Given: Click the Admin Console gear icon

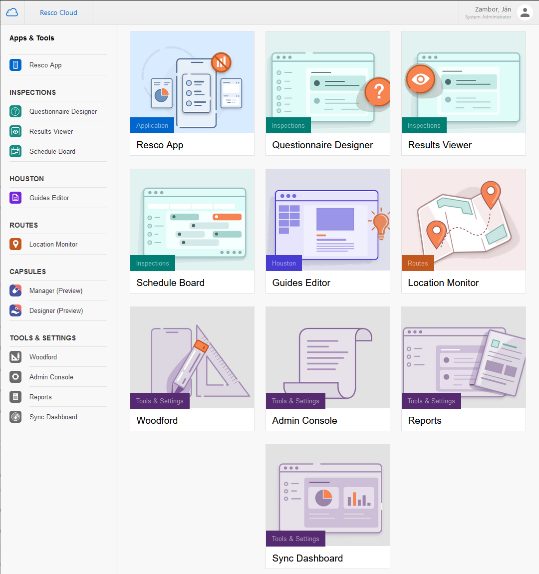Looking at the screenshot, I should pos(15,377).
